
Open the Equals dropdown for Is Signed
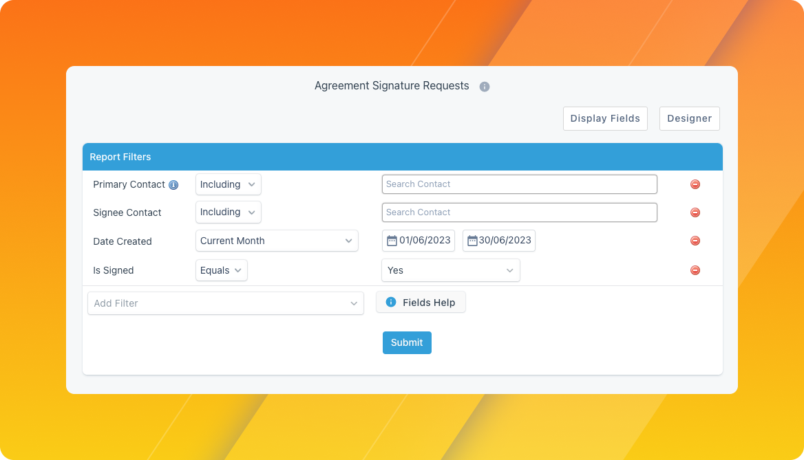point(220,270)
